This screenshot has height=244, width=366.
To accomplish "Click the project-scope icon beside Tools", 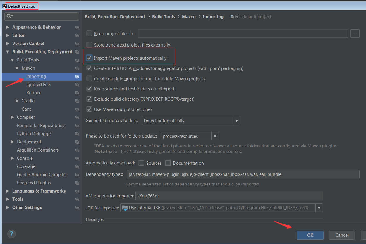I will point(77,199).
